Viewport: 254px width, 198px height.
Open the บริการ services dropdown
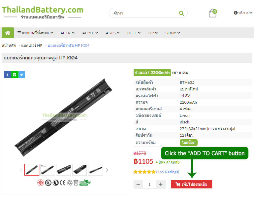pos(243,13)
